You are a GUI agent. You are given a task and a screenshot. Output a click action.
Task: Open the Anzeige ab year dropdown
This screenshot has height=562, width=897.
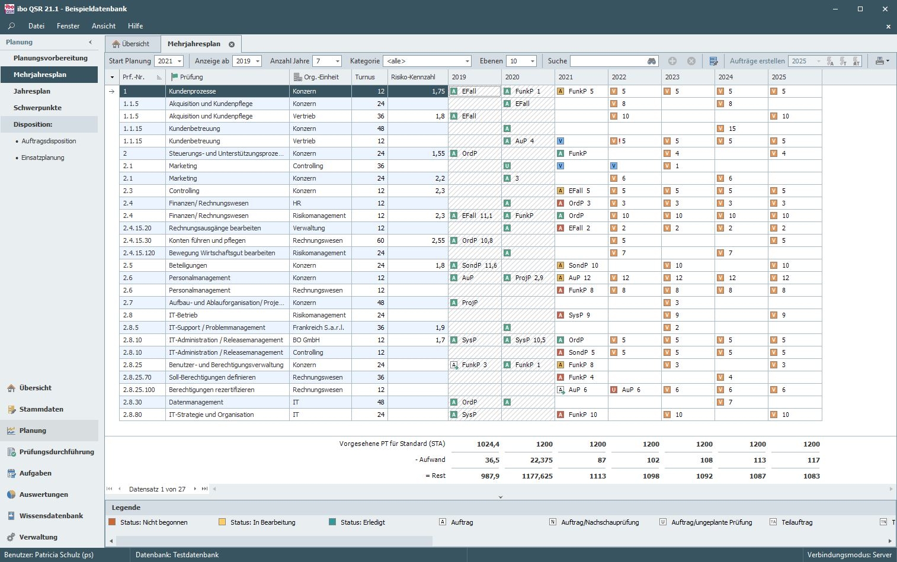click(x=258, y=61)
